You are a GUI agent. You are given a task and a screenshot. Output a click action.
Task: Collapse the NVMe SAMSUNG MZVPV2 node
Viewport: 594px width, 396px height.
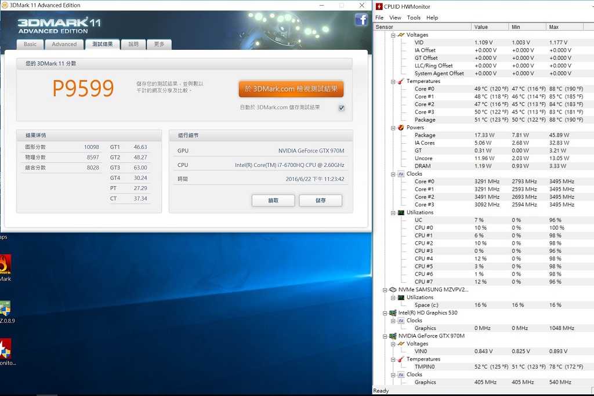pos(385,290)
